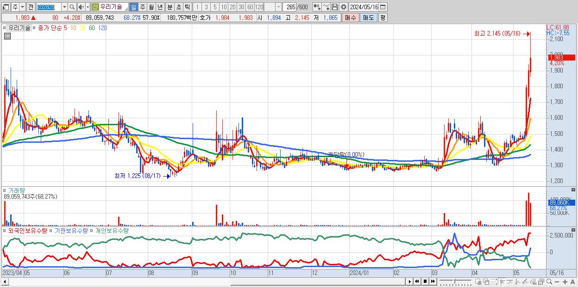The height and width of the screenshot is (287, 578).
Task: Click the candle count field showing 265
Action: (289, 7)
